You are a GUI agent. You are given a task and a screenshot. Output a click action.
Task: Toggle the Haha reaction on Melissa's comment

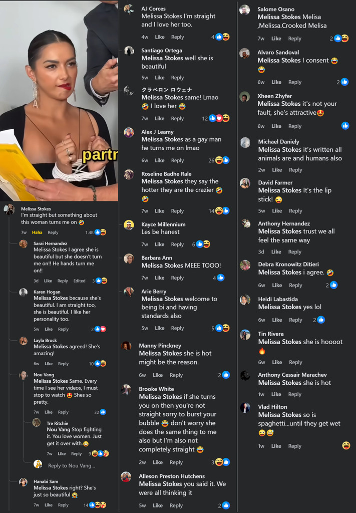37,232
